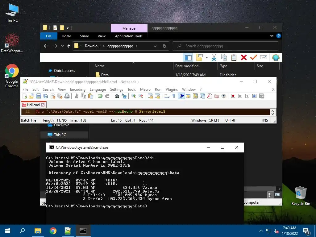This screenshot has width=316, height=237.
Task: Click the Cut scissors icon in Notepad++
Action: (77, 96)
